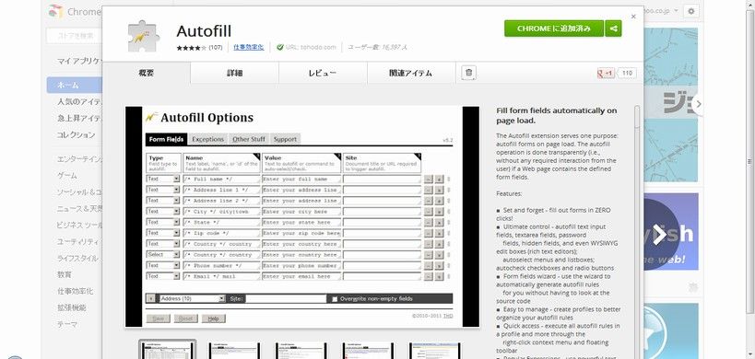This screenshot has width=755, height=359.
Task: Close the Autofill detail dialog with the X
Action: pyautogui.click(x=633, y=17)
